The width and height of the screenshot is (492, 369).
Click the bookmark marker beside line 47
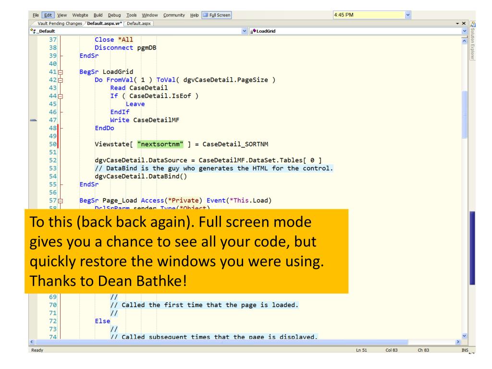[33, 120]
